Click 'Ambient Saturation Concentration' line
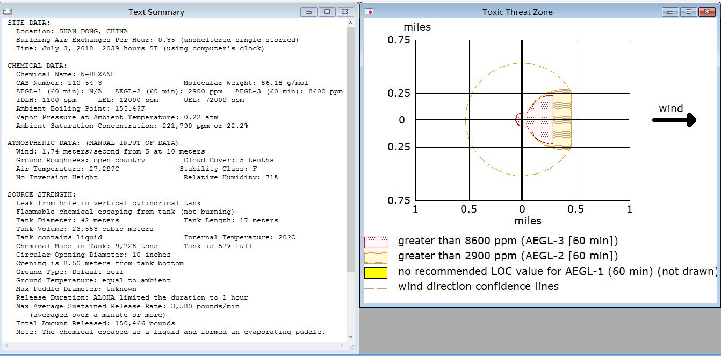 click(132, 126)
